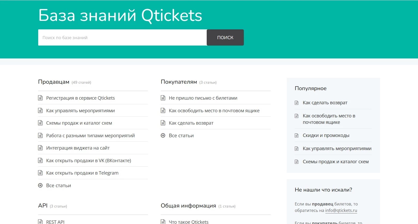Image resolution: width=418 pixels, height=224 pixels.
Task: Open Интеграция виджета на сайт article
Action: pyautogui.click(x=78, y=148)
